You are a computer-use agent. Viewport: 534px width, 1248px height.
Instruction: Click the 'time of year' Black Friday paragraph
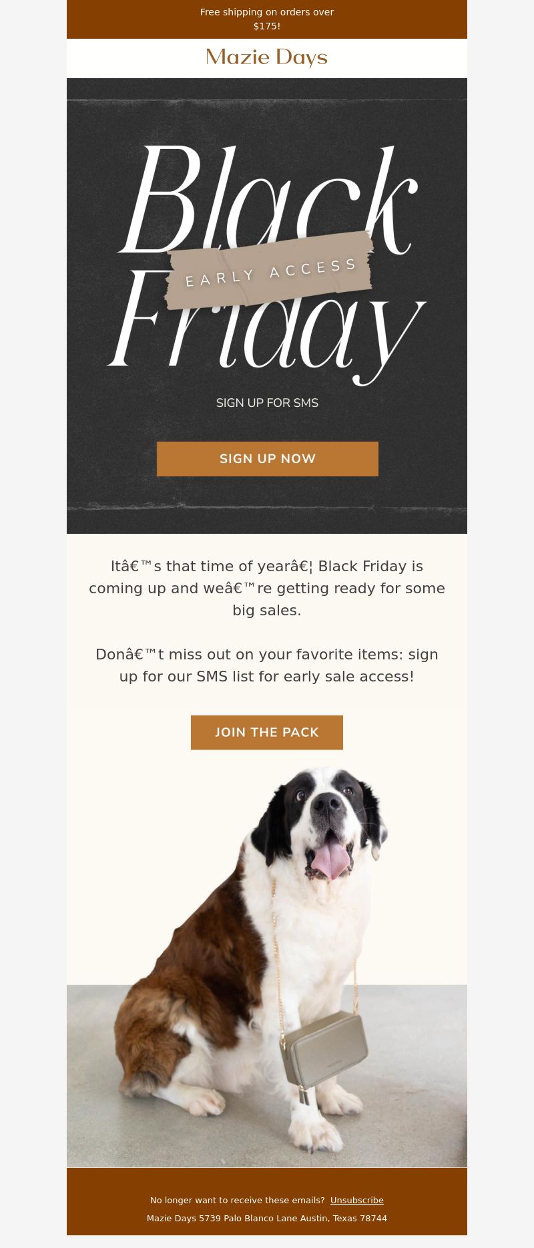(267, 588)
